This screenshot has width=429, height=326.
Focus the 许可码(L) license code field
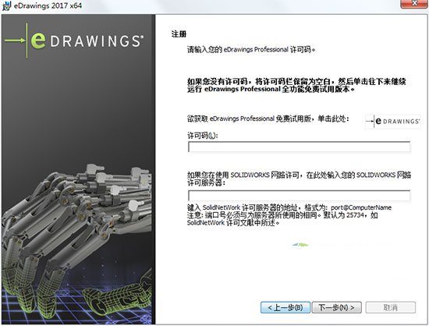(x=299, y=147)
